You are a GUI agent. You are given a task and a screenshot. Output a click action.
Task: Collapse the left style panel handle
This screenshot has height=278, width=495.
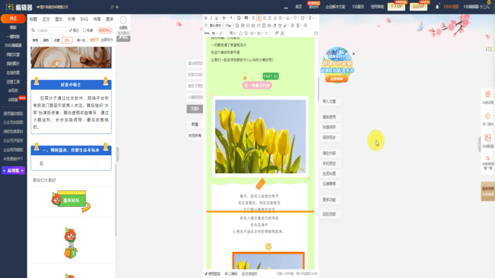(x=118, y=154)
